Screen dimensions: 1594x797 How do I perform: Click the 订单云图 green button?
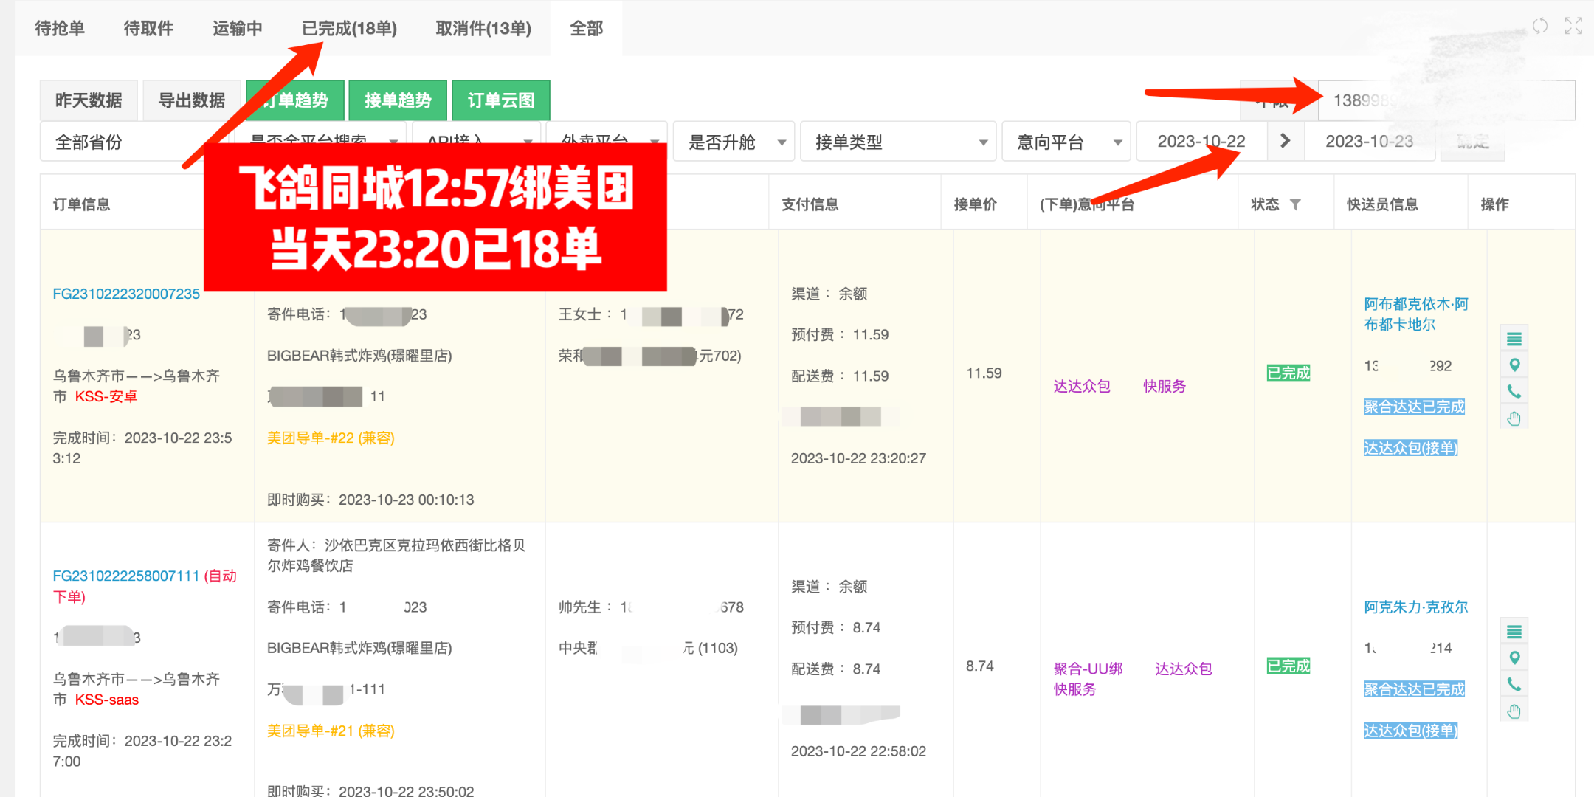(x=501, y=100)
